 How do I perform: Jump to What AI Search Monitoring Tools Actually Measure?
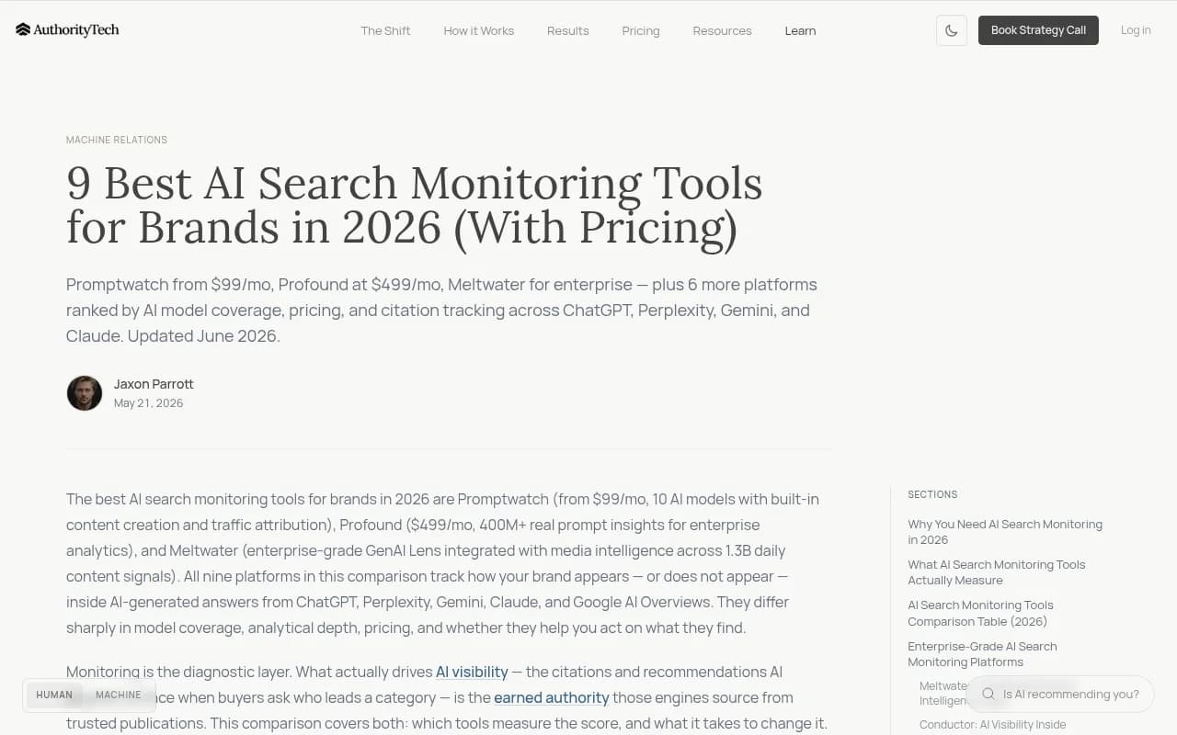(997, 572)
